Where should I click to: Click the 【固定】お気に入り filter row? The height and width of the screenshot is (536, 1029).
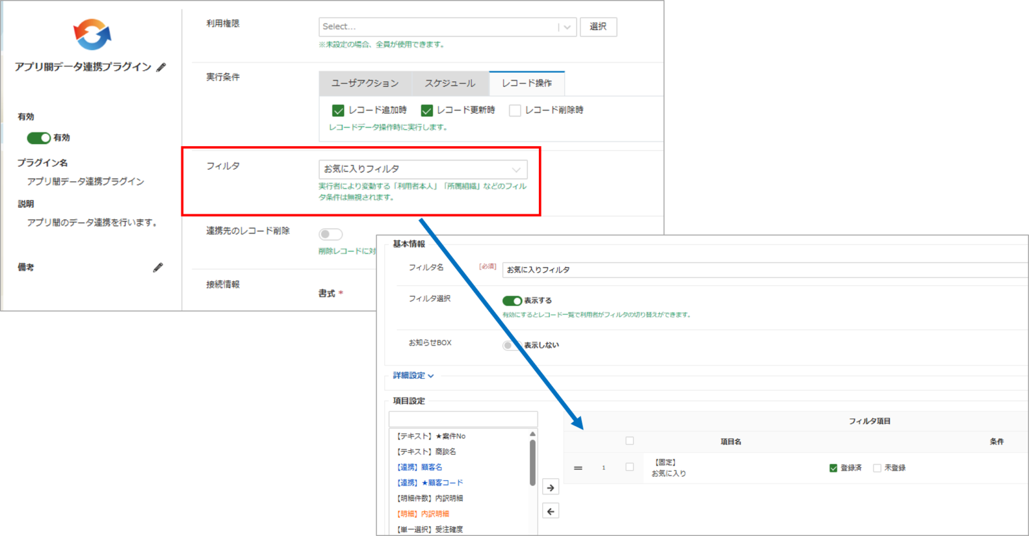(796, 468)
